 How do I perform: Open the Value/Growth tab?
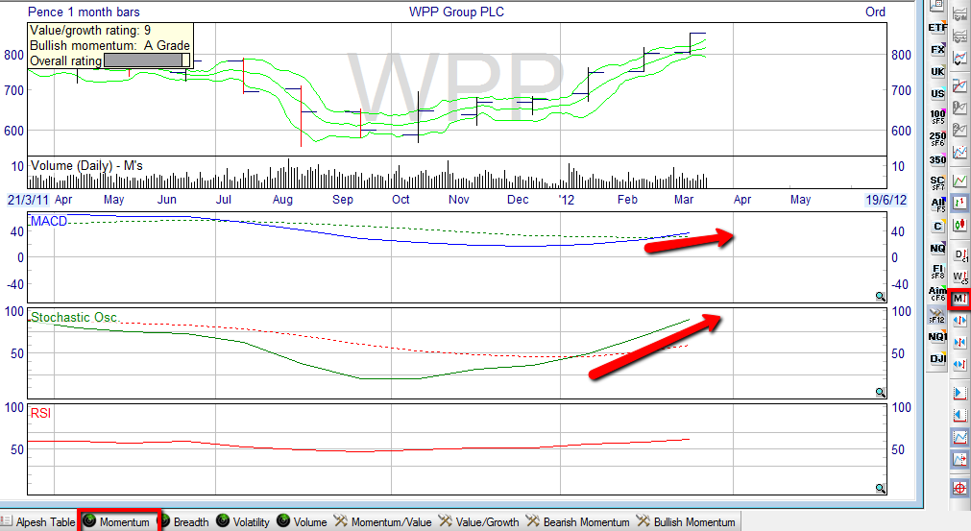(478, 521)
